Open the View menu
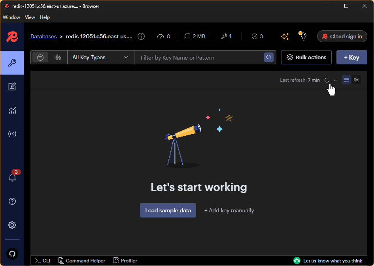Viewport: 374px width, 266px height. (x=30, y=17)
